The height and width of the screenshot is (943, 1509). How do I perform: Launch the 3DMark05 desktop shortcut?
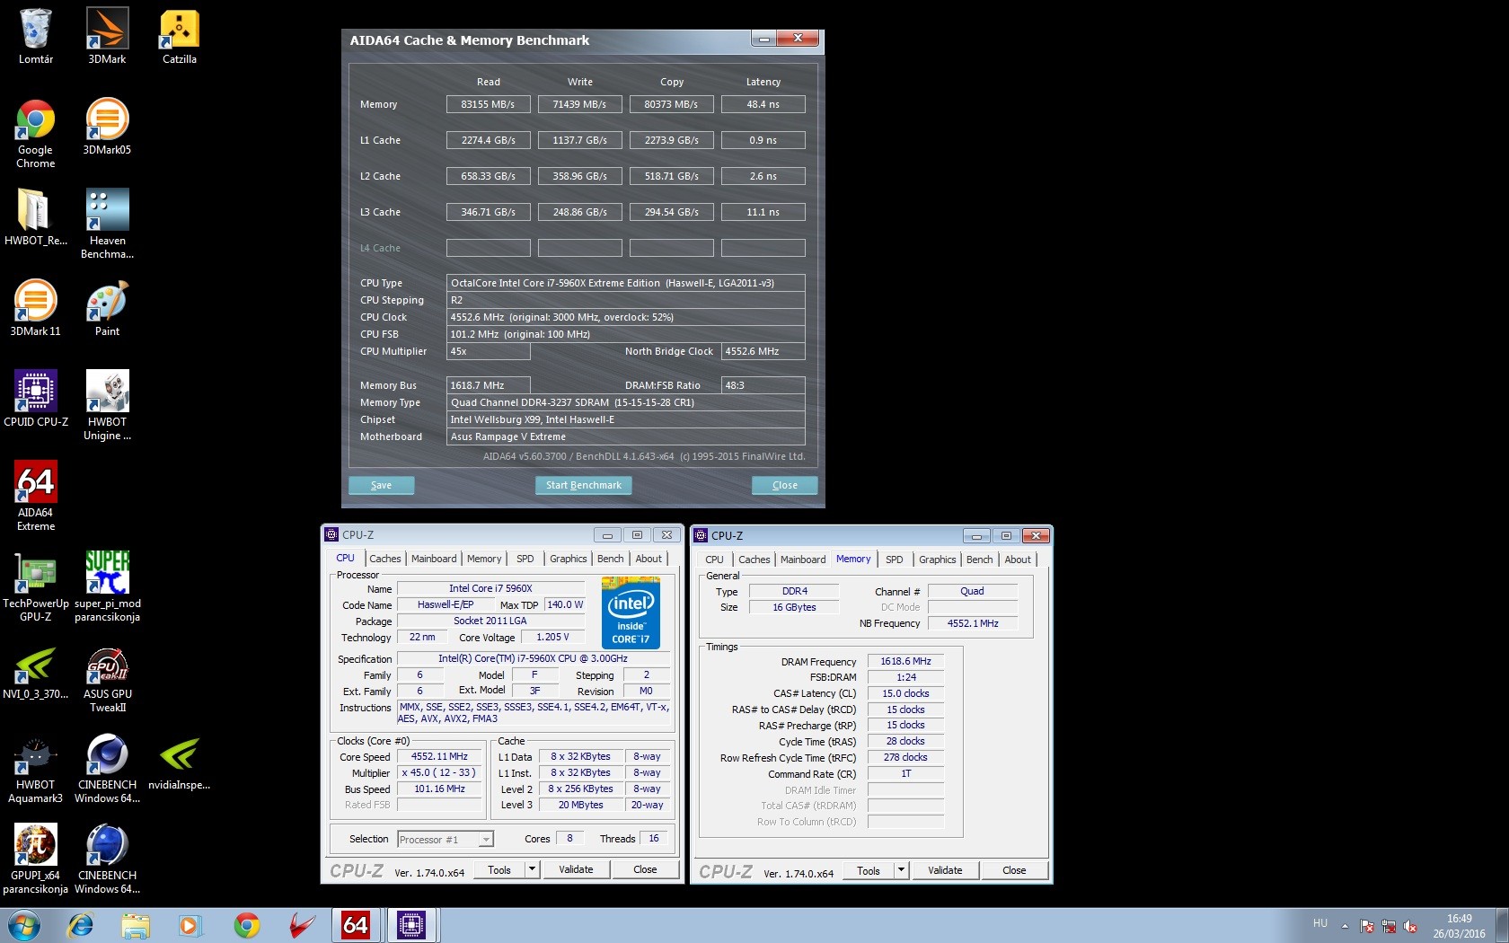(107, 127)
